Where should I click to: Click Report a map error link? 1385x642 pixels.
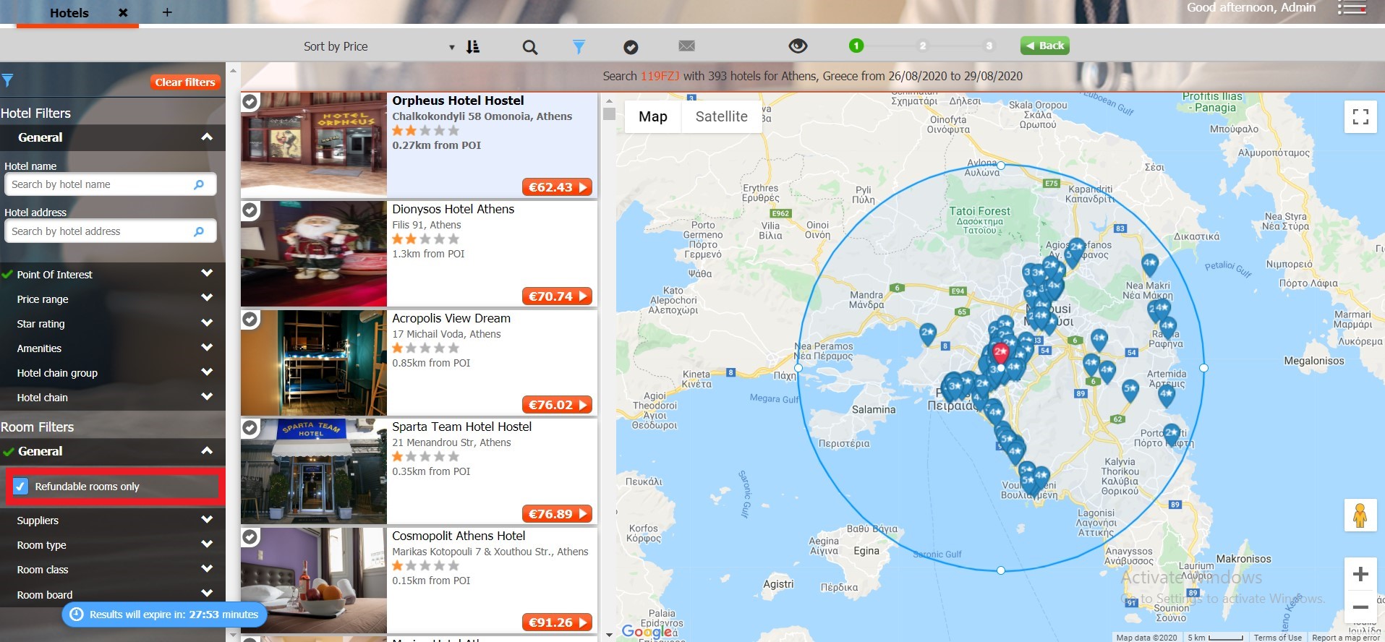[x=1346, y=638]
